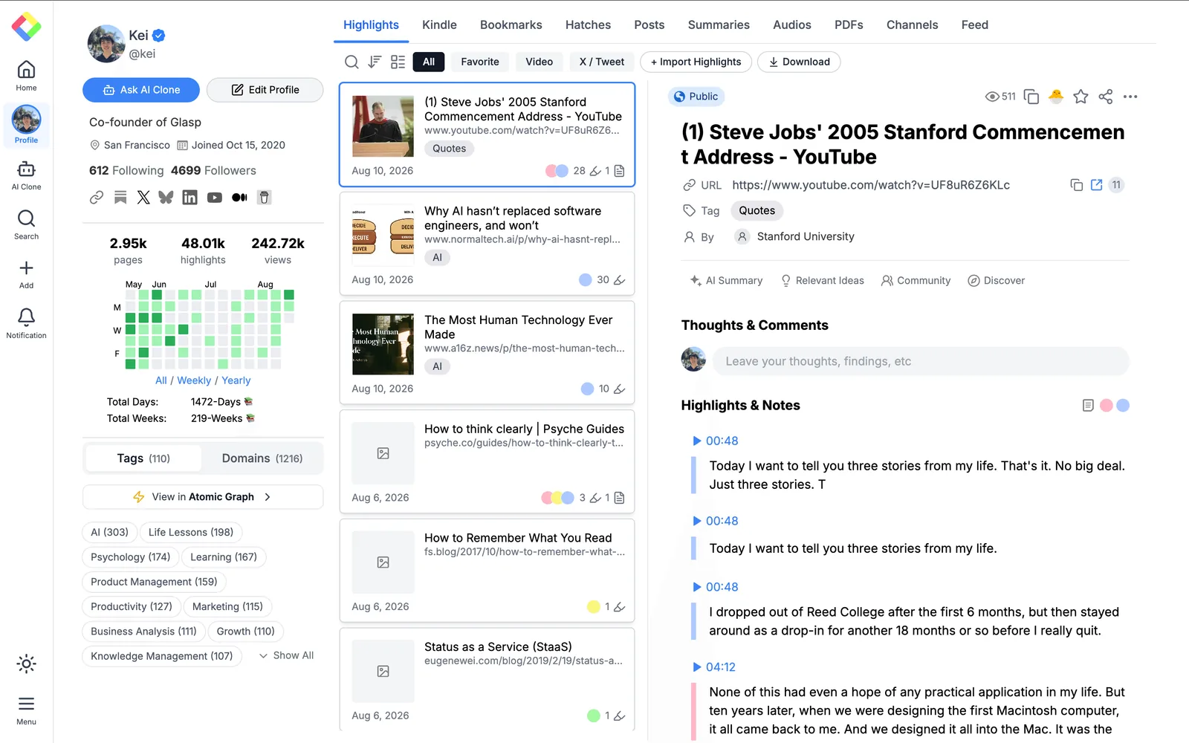Open the three-dot more options menu
The image size is (1189, 743).
(x=1130, y=97)
